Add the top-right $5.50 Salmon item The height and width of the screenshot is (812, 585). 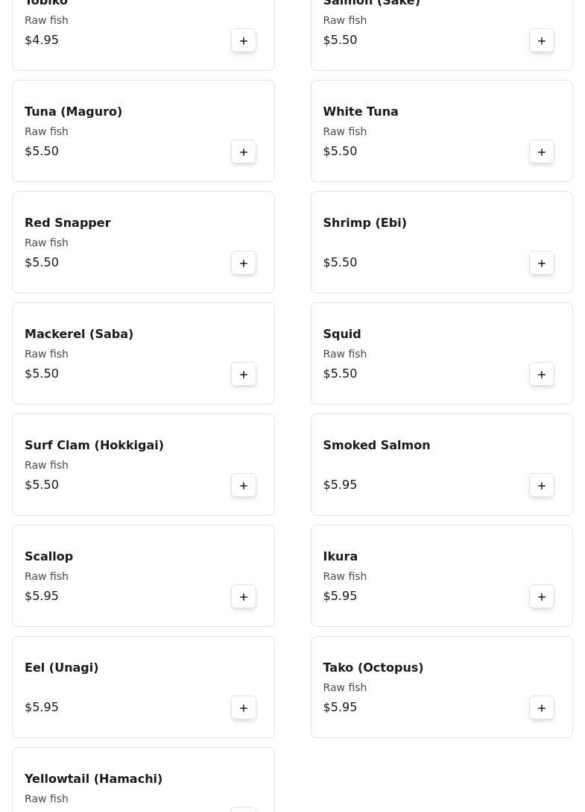[x=542, y=40]
